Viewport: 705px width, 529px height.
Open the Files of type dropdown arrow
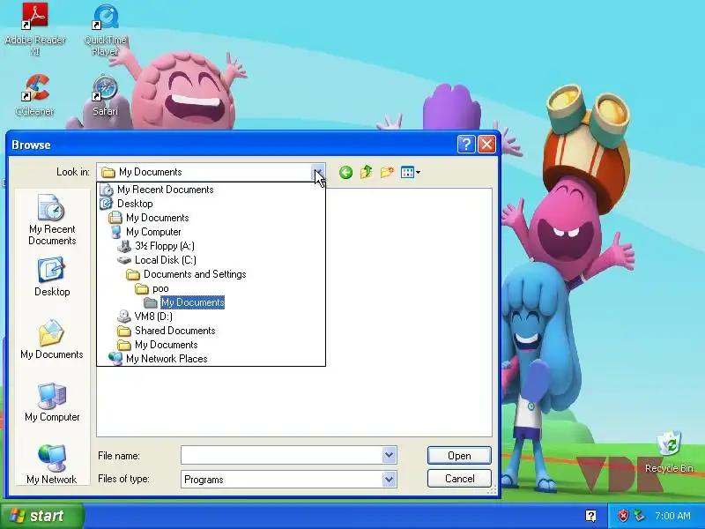(390, 479)
